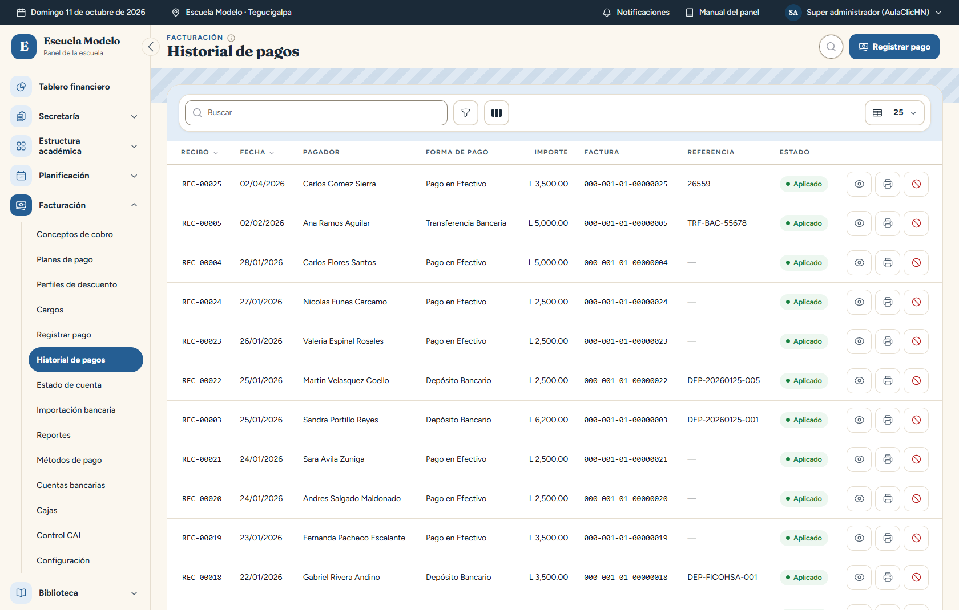The image size is (959, 610).
Task: Void payment REC-00025
Action: tap(916, 184)
